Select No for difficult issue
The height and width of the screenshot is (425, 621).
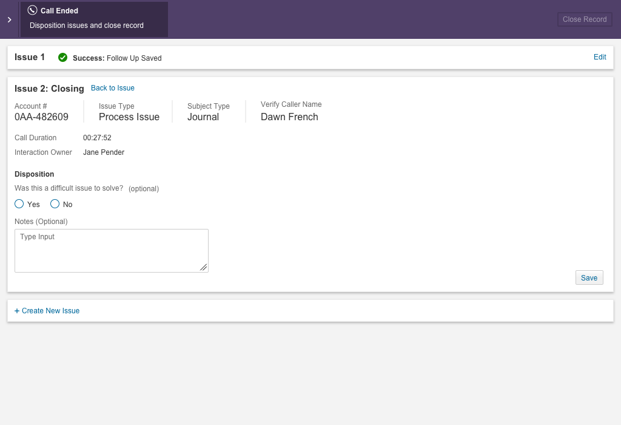55,204
